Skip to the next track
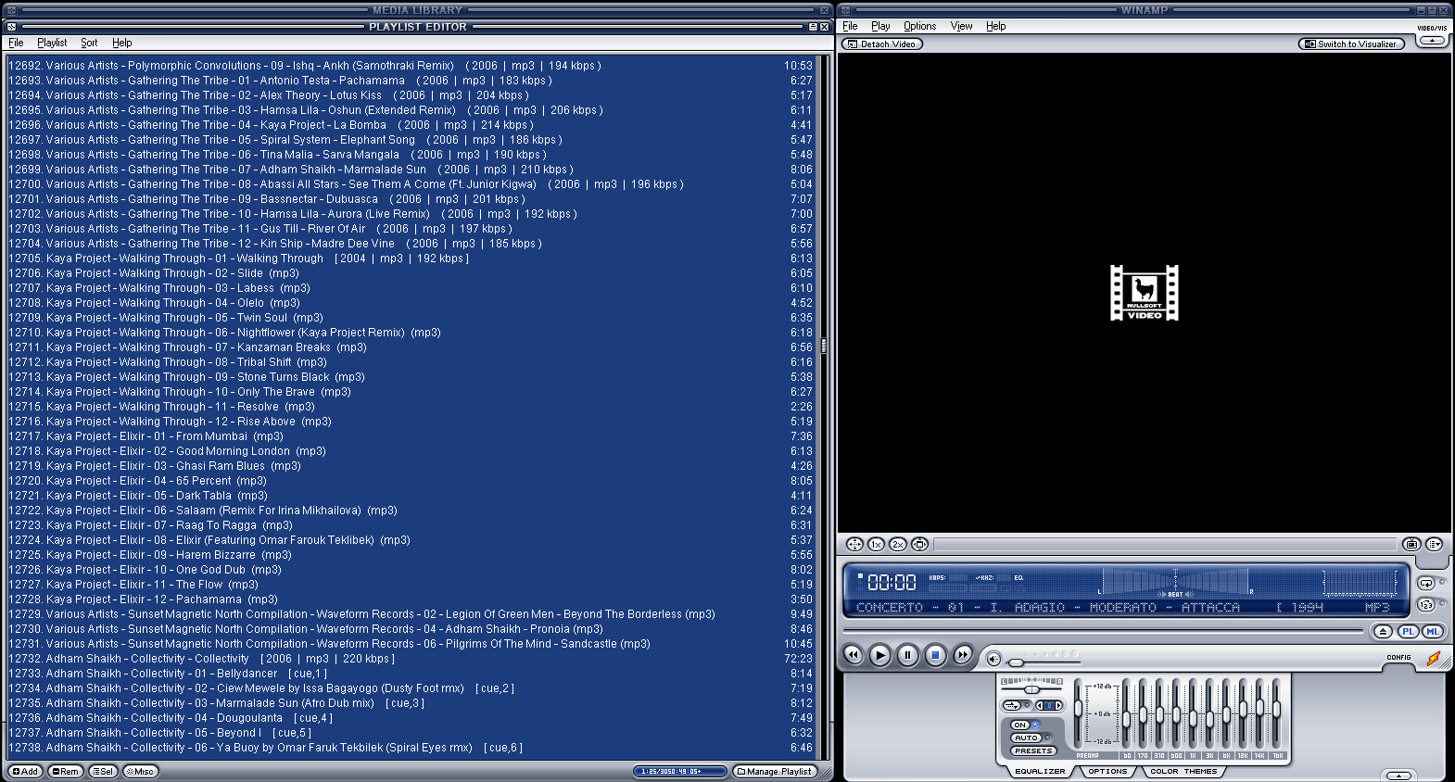The width and height of the screenshot is (1455, 782). tap(963, 655)
